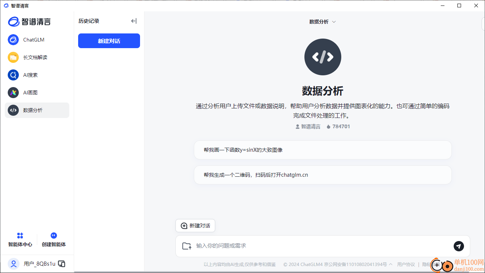The image size is (485, 273).
Task: Click the large code avatar icon
Action: (x=323, y=57)
